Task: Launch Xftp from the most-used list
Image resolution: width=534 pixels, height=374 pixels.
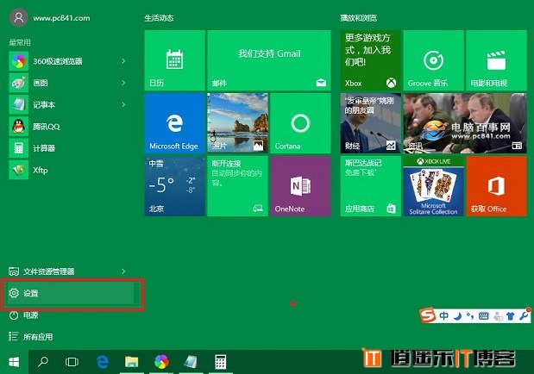Action: 68,170
